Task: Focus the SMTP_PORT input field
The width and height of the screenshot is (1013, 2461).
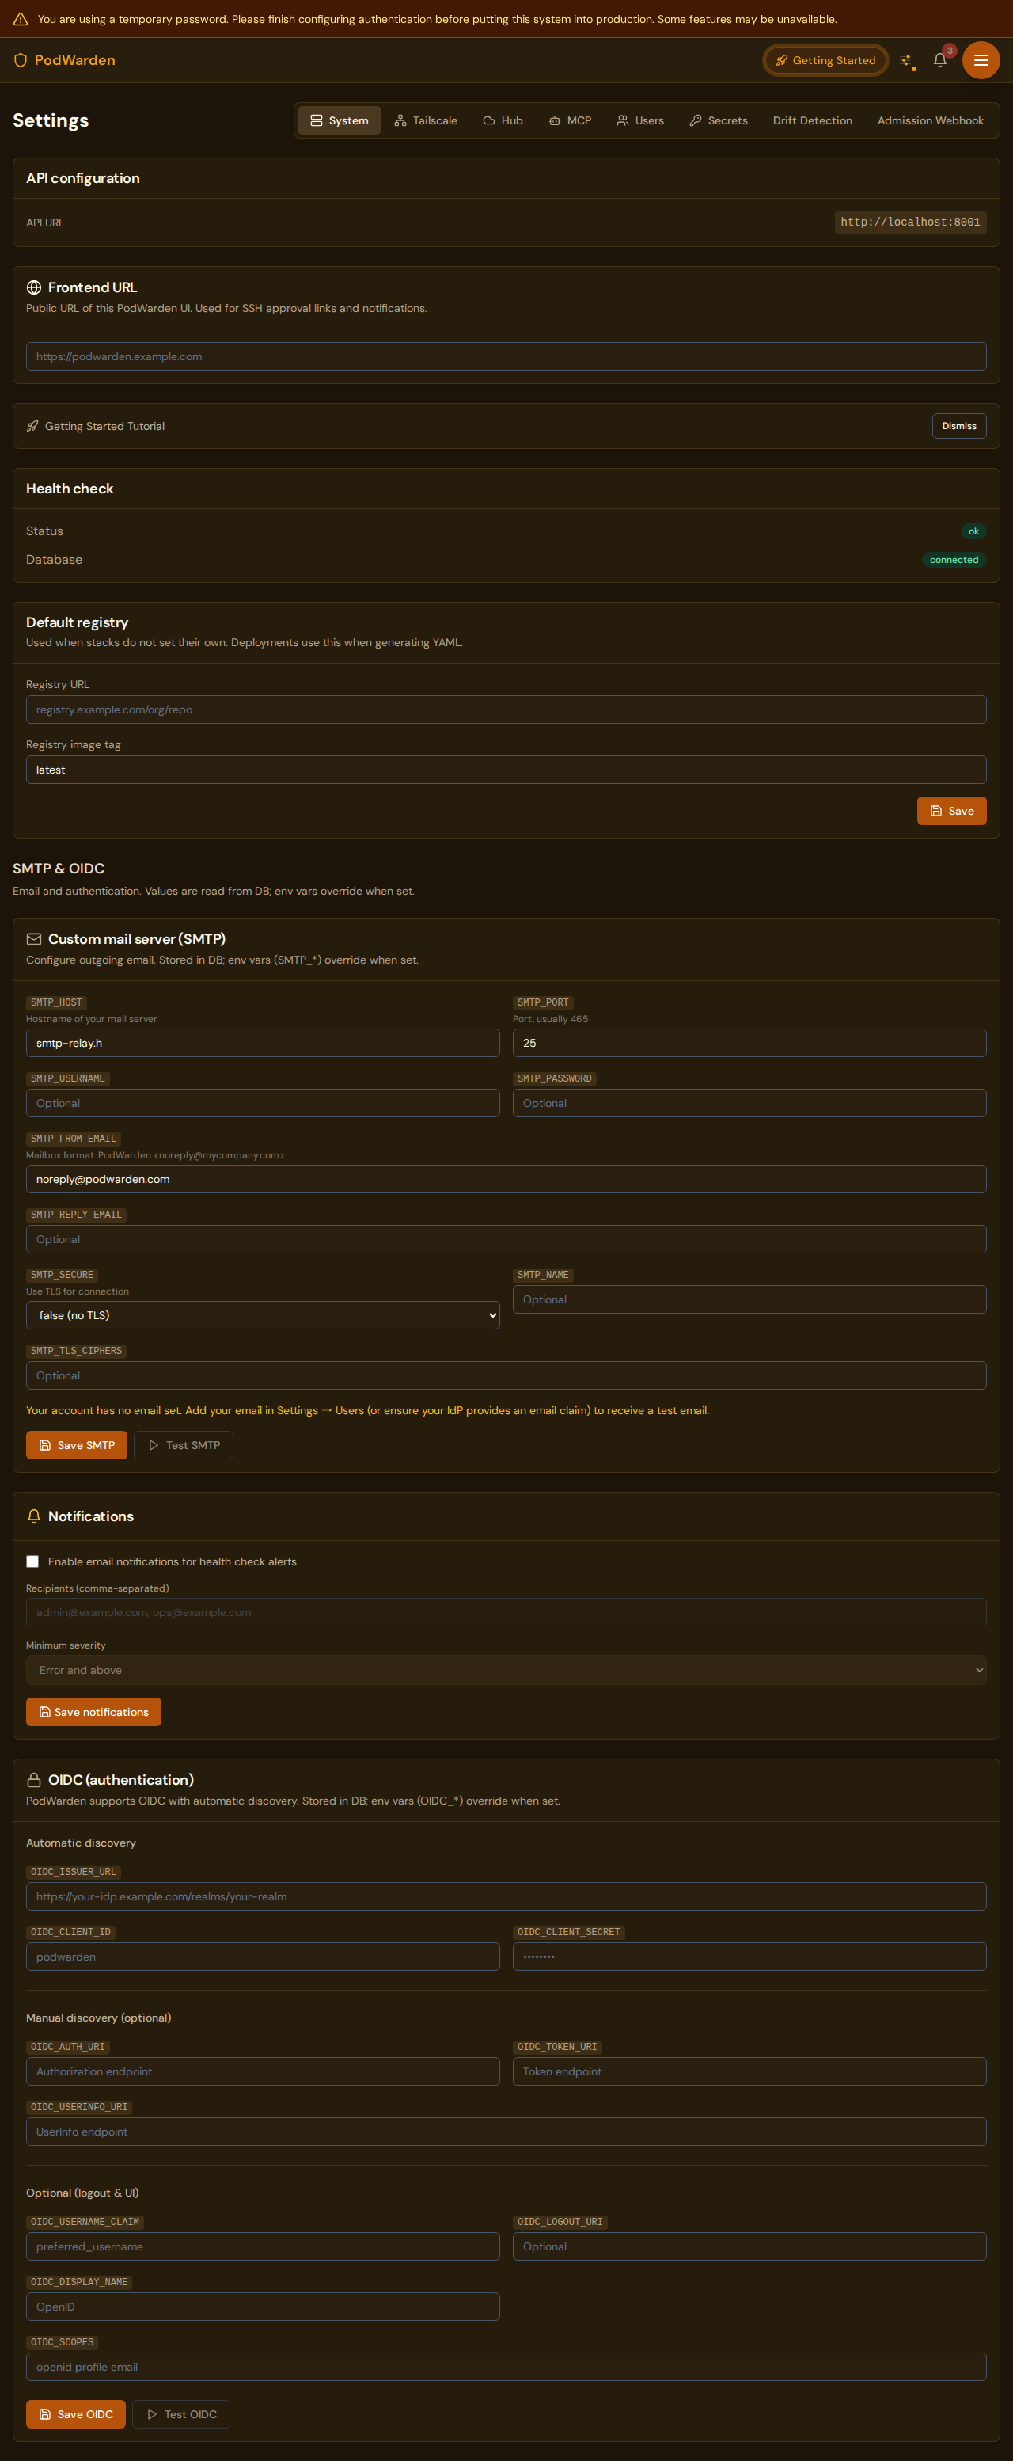Action: [x=749, y=1044]
